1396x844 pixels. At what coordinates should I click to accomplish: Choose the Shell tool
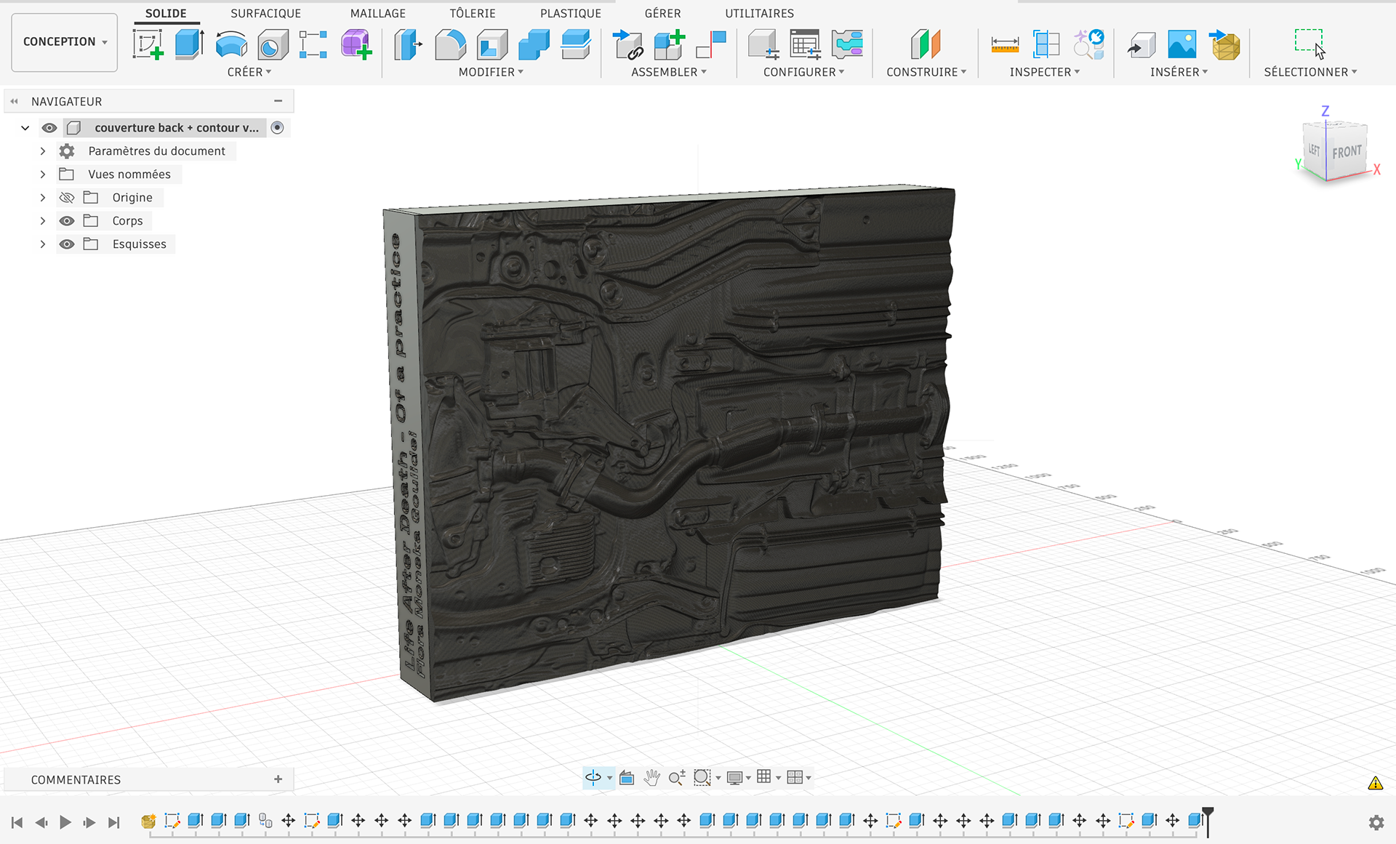[492, 44]
